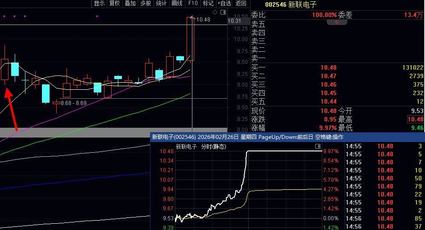Open the 显示 menu in chart toolbar
Viewport: 425px width, 230px height.
pos(99,3)
